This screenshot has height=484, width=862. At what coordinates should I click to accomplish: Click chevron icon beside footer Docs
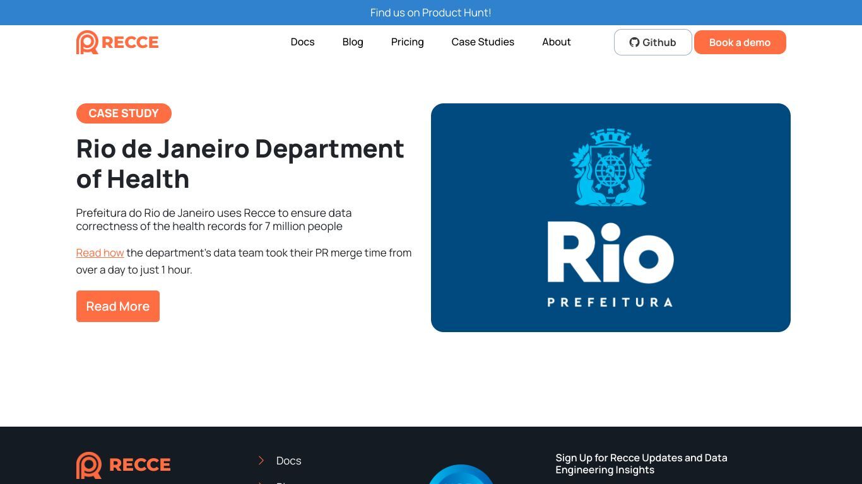tap(261, 461)
